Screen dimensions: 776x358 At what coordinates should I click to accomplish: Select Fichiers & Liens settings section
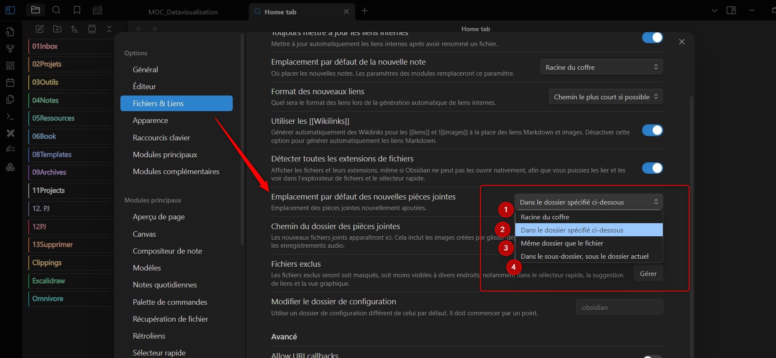(177, 104)
